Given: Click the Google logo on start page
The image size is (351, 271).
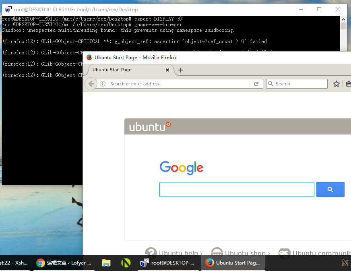Looking at the screenshot, I should [x=181, y=168].
